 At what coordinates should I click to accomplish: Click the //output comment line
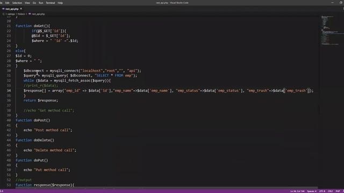point(24,180)
